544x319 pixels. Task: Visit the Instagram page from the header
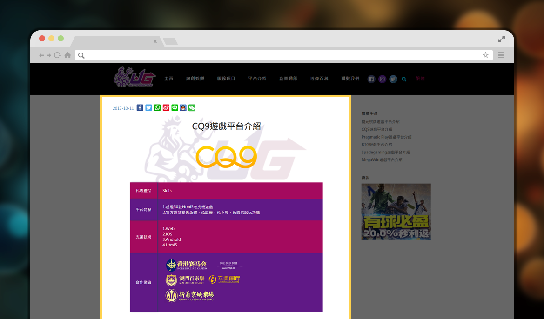383,79
